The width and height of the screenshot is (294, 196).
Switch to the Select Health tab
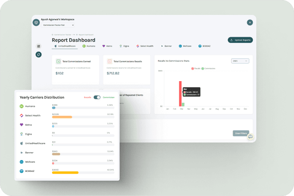[x=145, y=46]
